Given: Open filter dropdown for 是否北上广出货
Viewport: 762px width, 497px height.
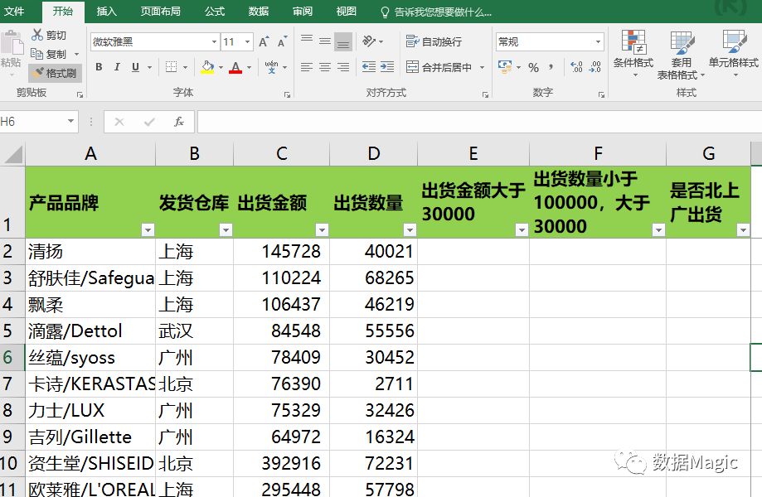Looking at the screenshot, I should tap(743, 229).
